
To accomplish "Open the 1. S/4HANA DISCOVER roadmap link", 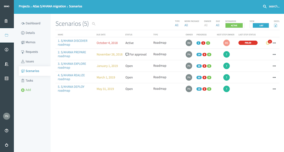I will pyautogui.click(x=72, y=43).
